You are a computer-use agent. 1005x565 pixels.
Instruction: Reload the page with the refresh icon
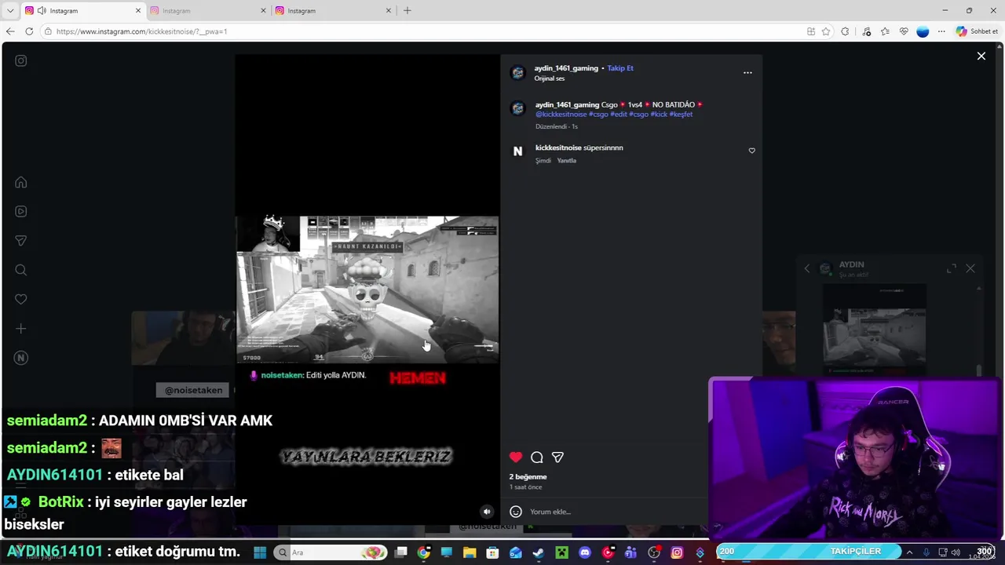click(x=29, y=31)
